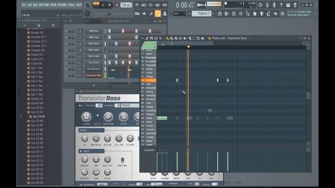Click the metronome icon in top toolbar
This screenshot has height=188, width=335.
pyautogui.click(x=137, y=5)
